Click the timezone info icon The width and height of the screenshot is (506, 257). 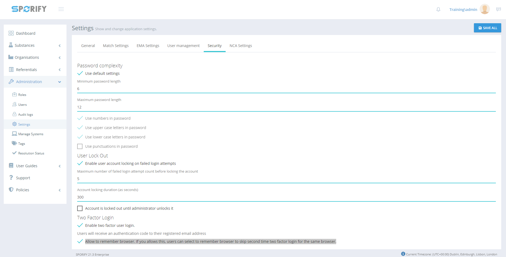[x=403, y=254]
